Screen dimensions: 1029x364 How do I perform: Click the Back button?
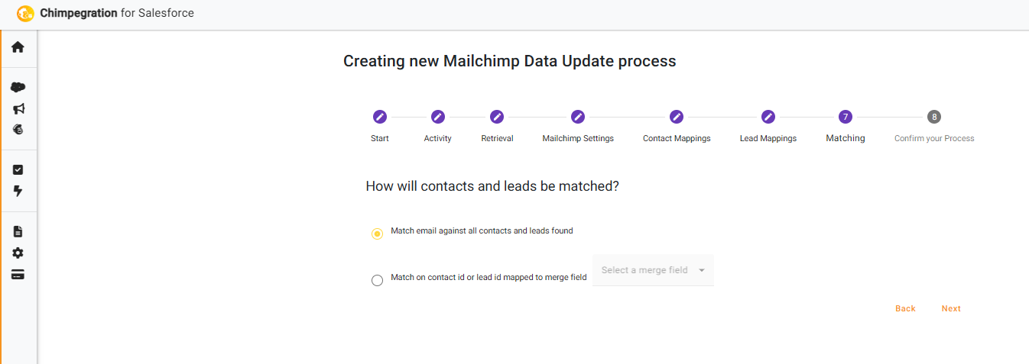[905, 308]
